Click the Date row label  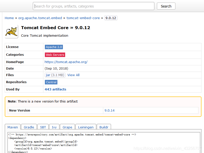coord(10,69)
